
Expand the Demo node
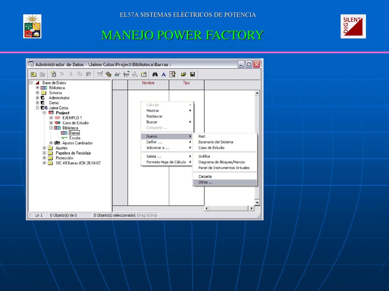(38, 103)
